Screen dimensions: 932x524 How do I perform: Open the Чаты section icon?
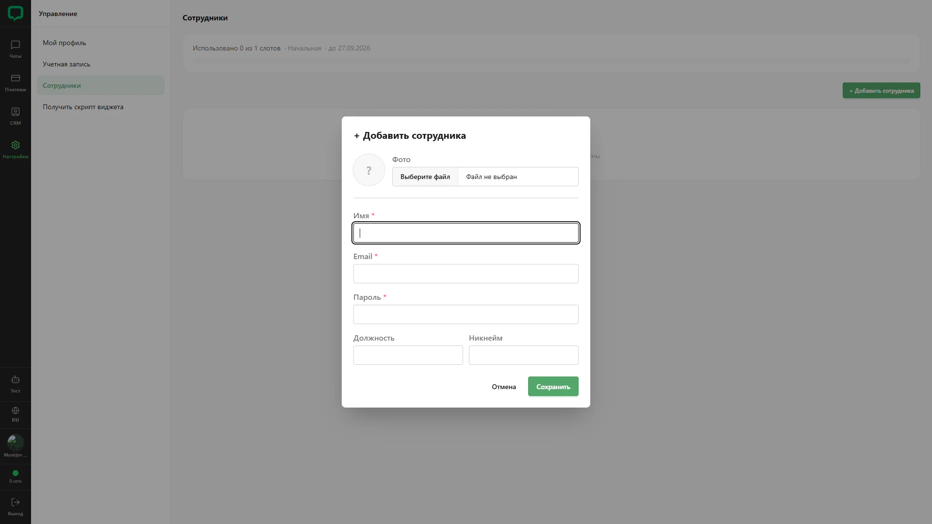tap(16, 45)
